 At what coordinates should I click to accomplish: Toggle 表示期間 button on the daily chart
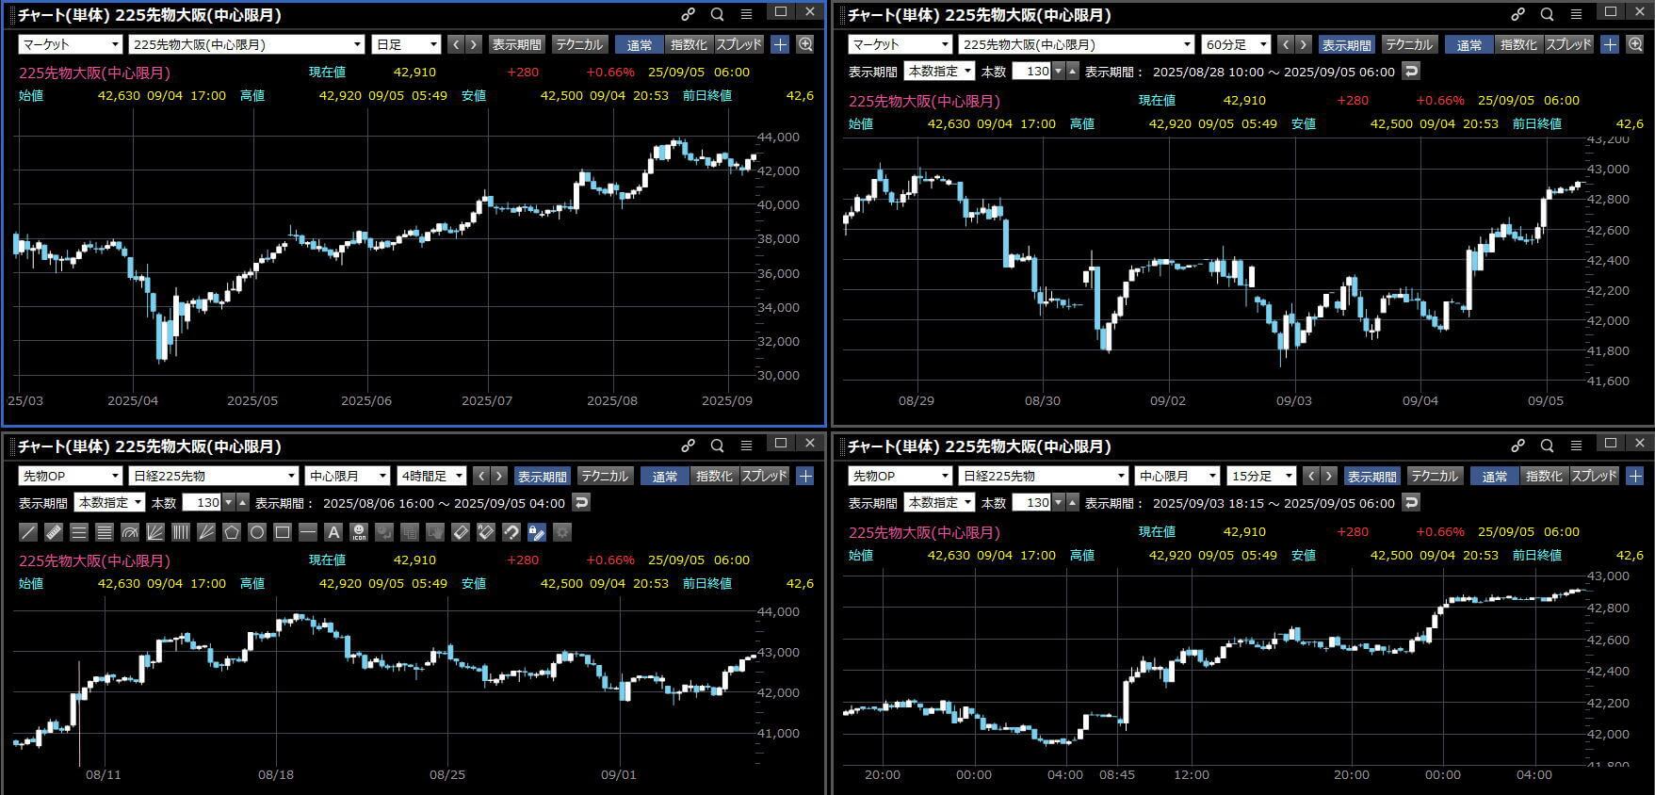(516, 44)
